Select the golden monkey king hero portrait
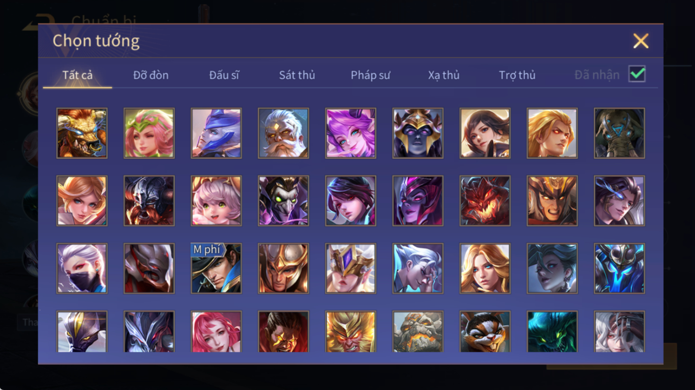This screenshot has height=390, width=695. (351, 331)
